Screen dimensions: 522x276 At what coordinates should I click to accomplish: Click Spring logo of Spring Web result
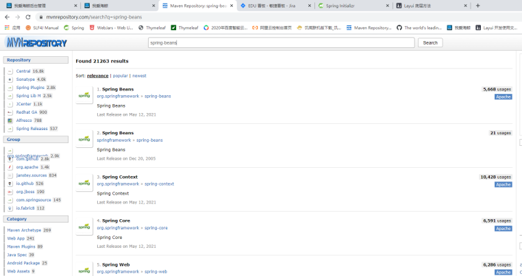coord(84,270)
